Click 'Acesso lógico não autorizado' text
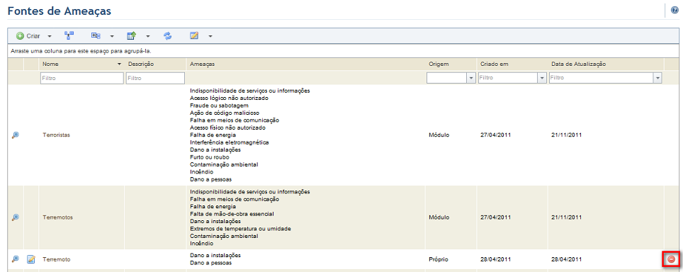This screenshot has height=272, width=683. point(229,98)
